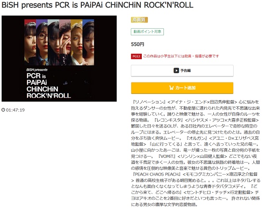Click the BiSH presents PCR page title
Viewport: 265px width, 209px height.
point(97,5)
